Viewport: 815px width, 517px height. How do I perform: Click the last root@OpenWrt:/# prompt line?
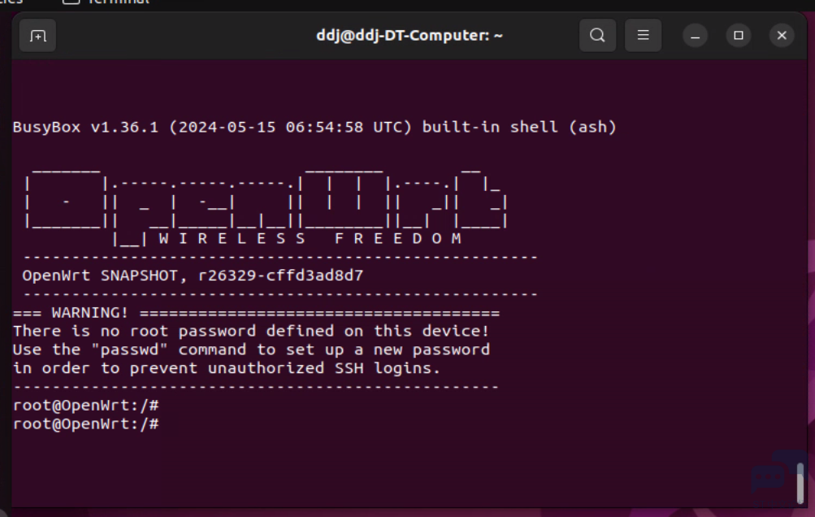[86, 424]
